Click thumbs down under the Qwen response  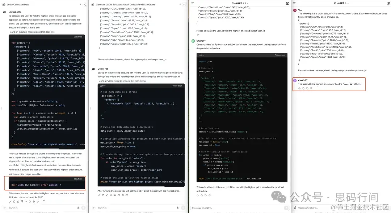(111, 195)
